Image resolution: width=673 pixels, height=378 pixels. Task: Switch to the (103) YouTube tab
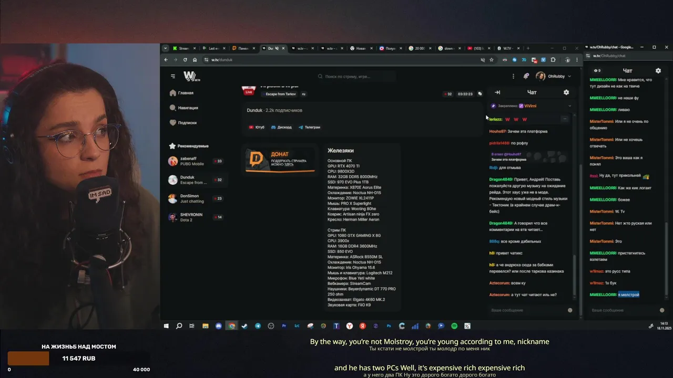pyautogui.click(x=478, y=48)
